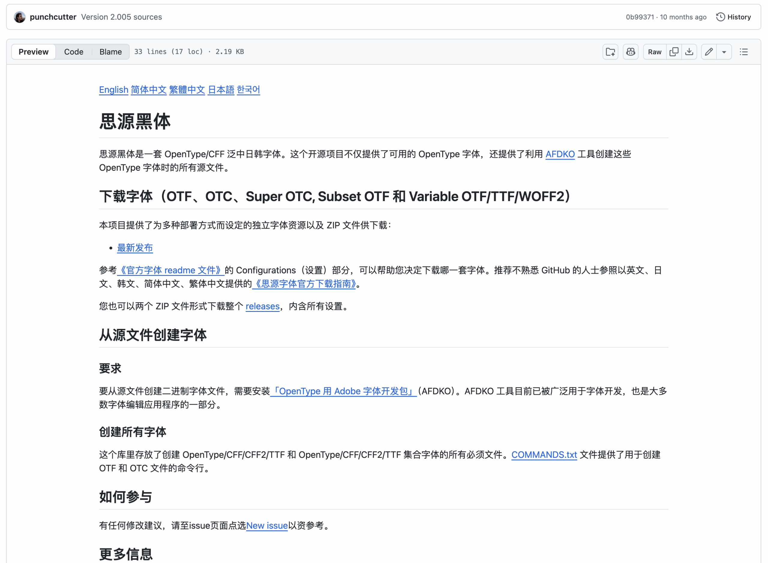Open the releases link
768x563 pixels.
(x=262, y=306)
